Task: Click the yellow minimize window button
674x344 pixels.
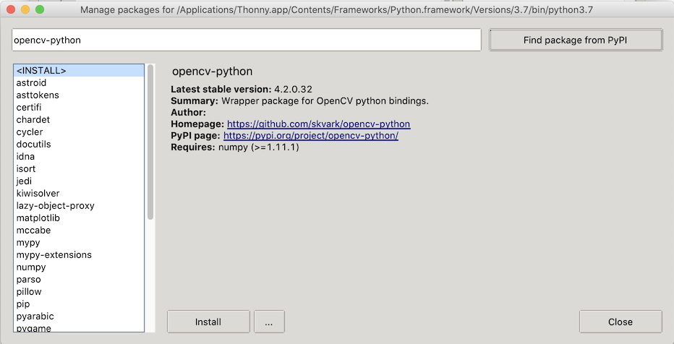Action: [25, 10]
